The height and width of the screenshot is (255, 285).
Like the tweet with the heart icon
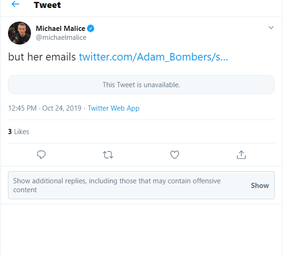[175, 155]
